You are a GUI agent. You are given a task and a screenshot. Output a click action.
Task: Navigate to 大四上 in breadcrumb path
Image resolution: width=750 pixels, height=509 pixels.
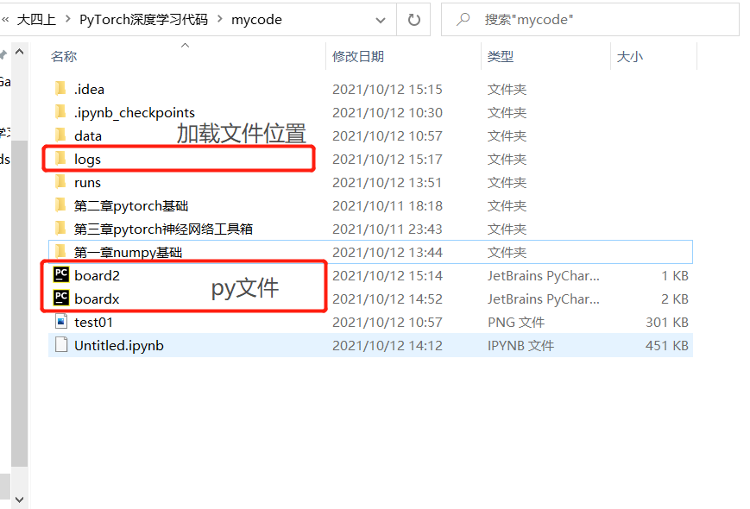(35, 19)
